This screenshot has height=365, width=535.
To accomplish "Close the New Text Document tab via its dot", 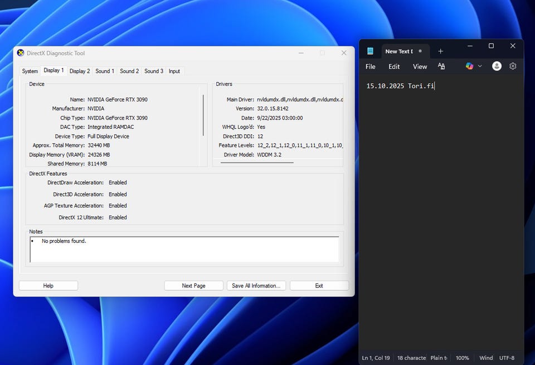I will coord(420,51).
